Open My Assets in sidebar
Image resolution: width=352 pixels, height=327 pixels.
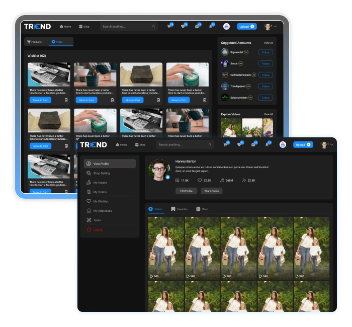click(x=110, y=183)
